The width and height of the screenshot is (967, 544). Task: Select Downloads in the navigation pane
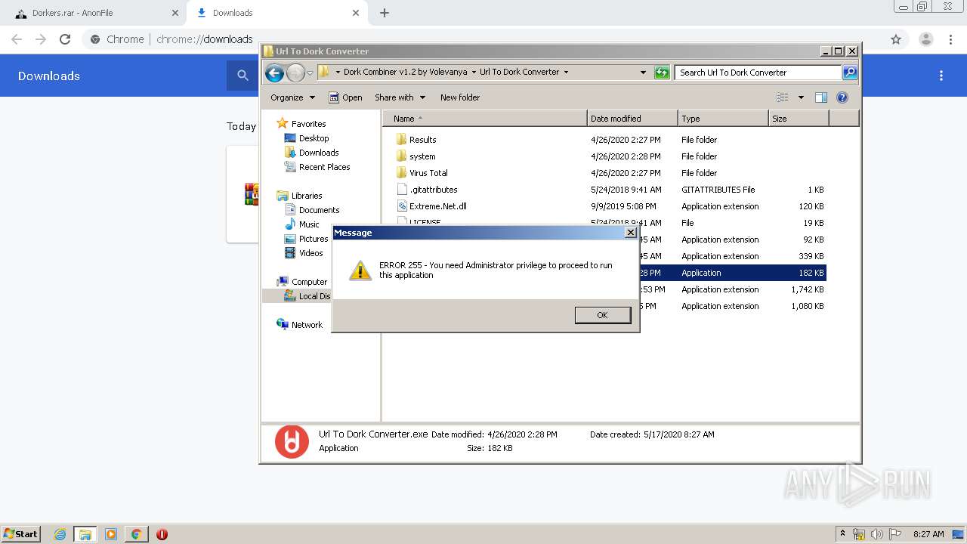(311, 153)
